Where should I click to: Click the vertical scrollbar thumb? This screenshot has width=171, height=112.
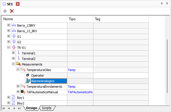[x=167, y=66]
